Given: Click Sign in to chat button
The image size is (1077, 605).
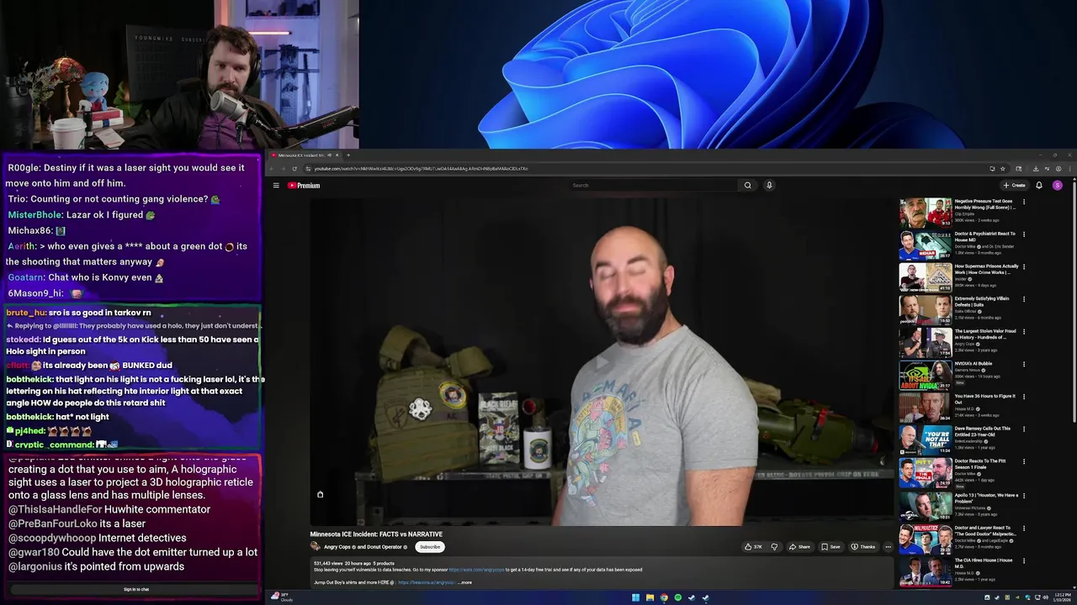Looking at the screenshot, I should pos(136,589).
